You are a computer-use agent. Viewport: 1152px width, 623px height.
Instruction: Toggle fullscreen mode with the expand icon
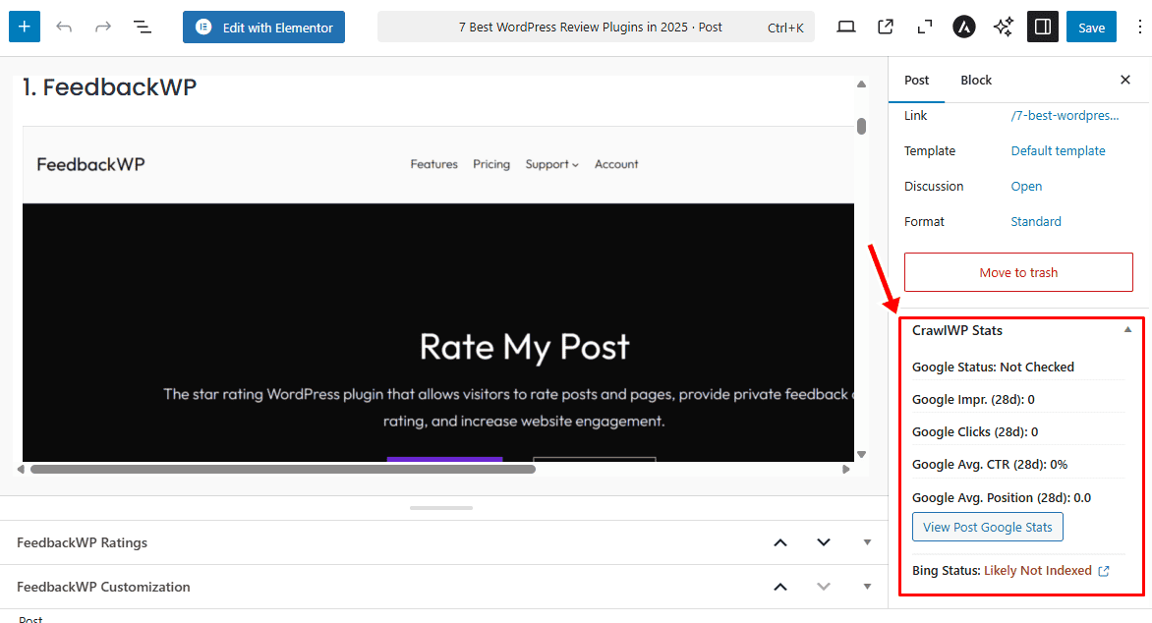tap(924, 27)
